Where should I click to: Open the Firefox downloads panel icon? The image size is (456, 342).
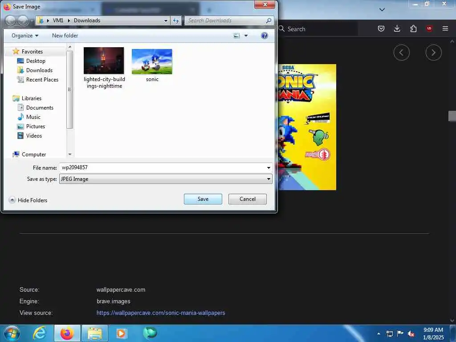pyautogui.click(x=397, y=28)
